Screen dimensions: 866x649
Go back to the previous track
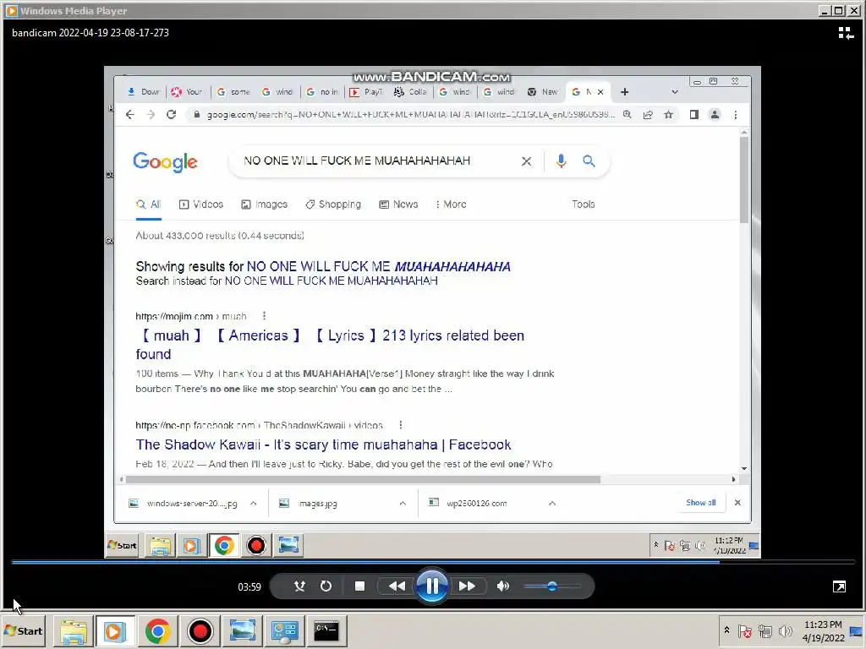click(397, 586)
